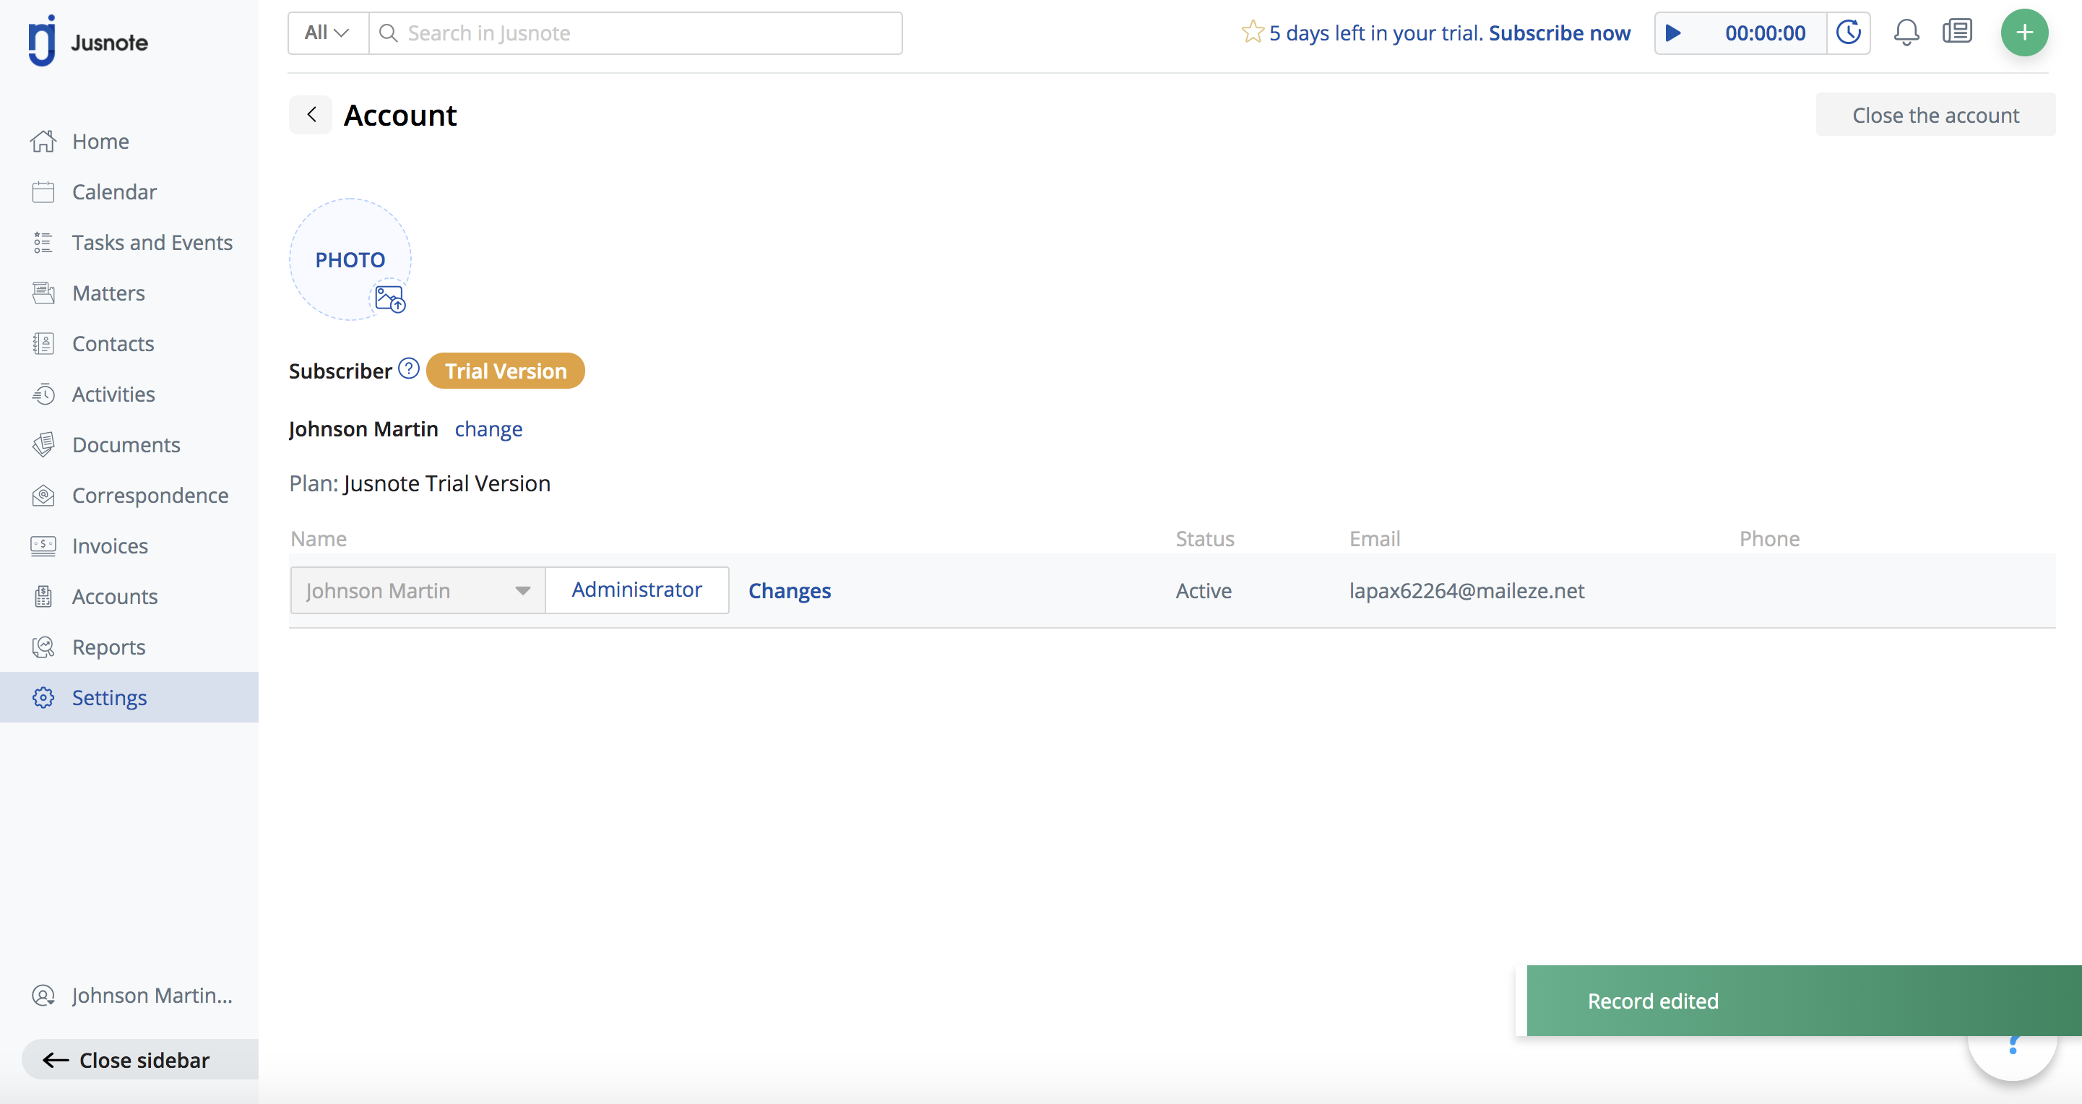Image resolution: width=2082 pixels, height=1104 pixels.
Task: Click the trial star icon
Action: [1252, 33]
